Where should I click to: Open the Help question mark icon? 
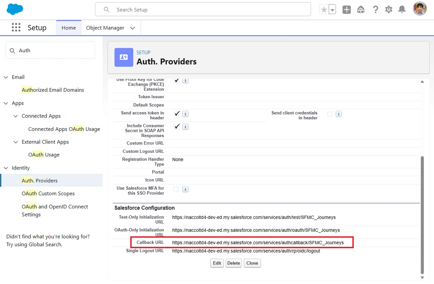point(375,10)
